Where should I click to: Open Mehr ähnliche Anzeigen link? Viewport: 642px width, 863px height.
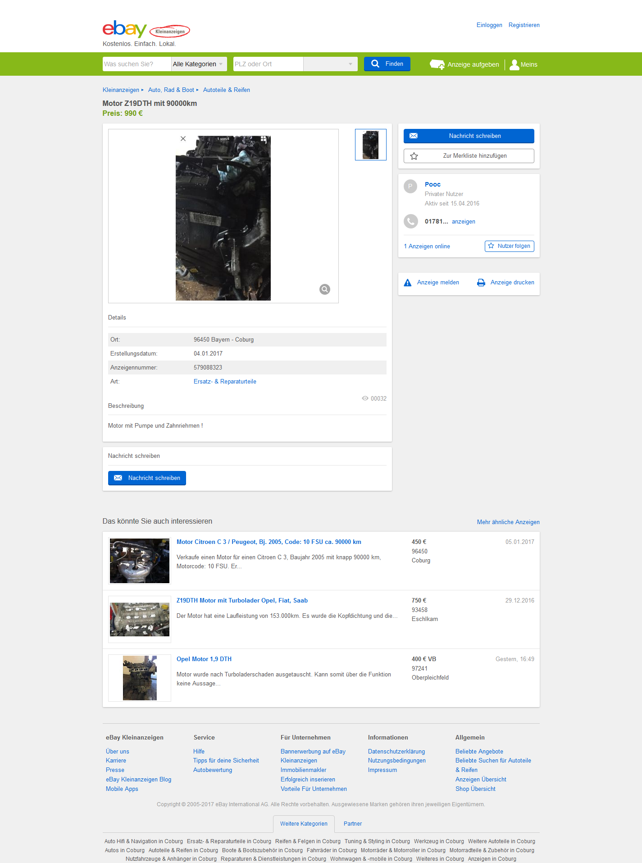pos(508,522)
